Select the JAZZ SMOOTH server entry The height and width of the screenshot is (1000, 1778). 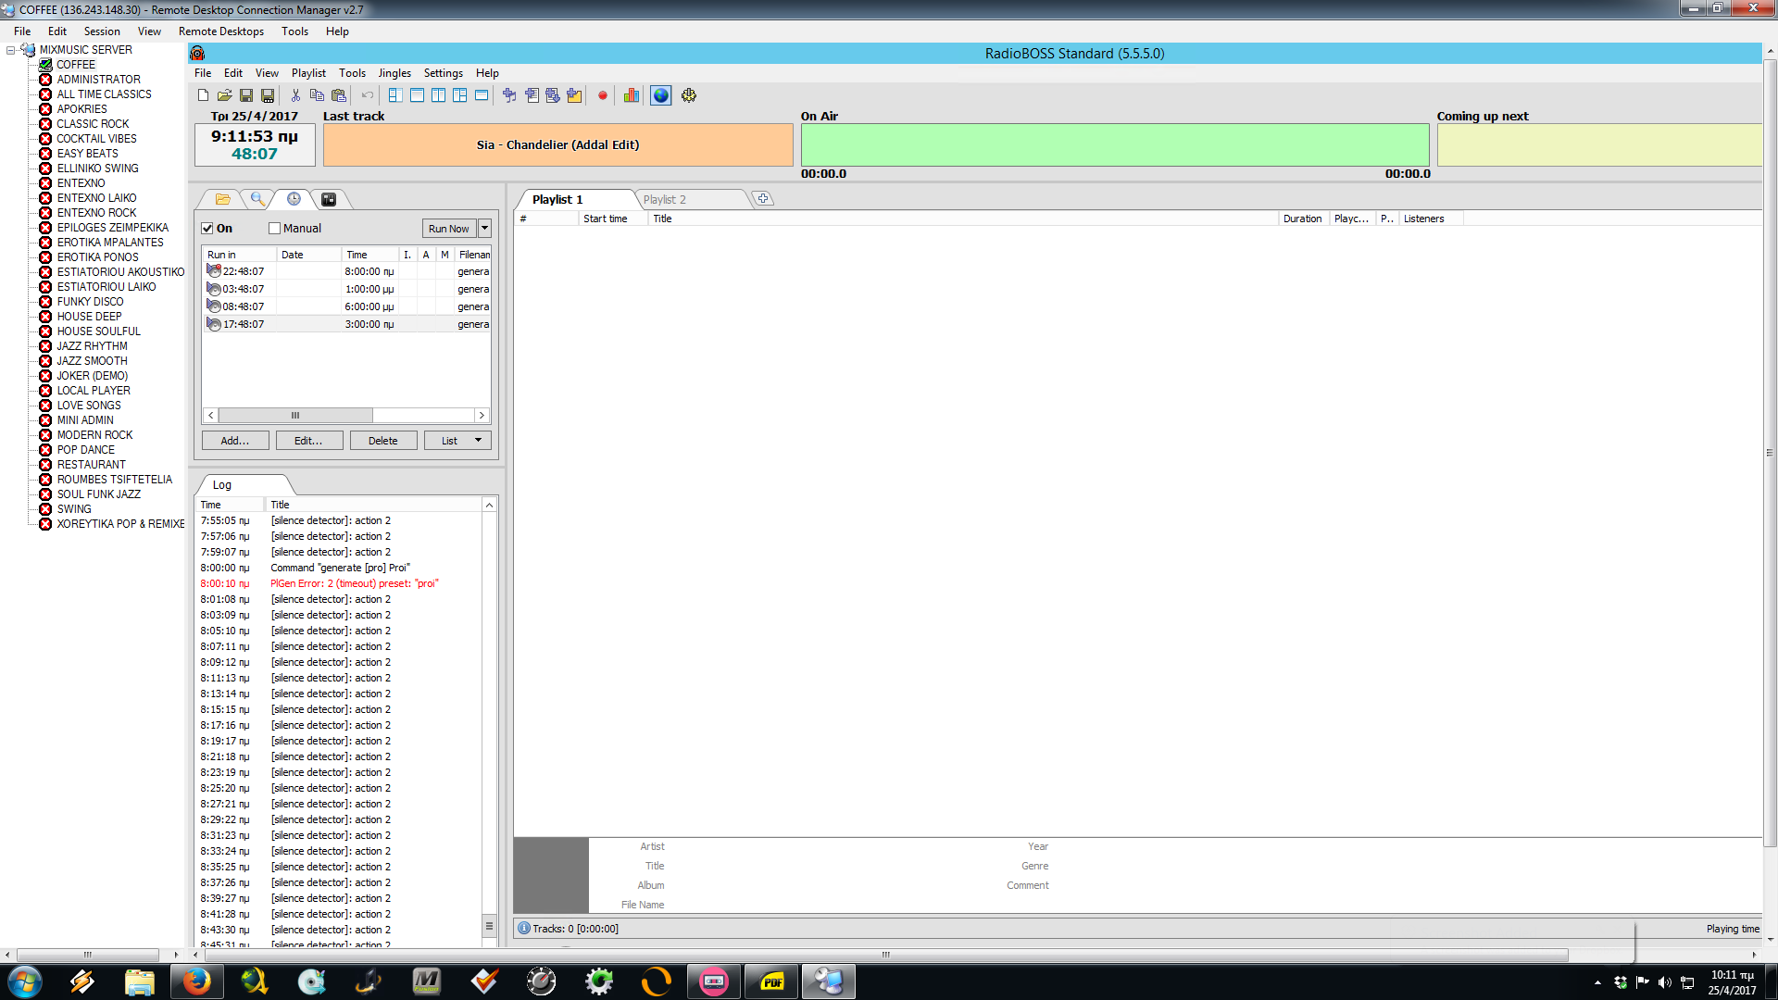pos(92,361)
